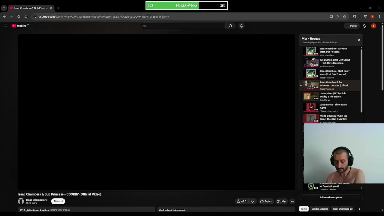
Task: Open a new browser tab
Action: click(58, 8)
